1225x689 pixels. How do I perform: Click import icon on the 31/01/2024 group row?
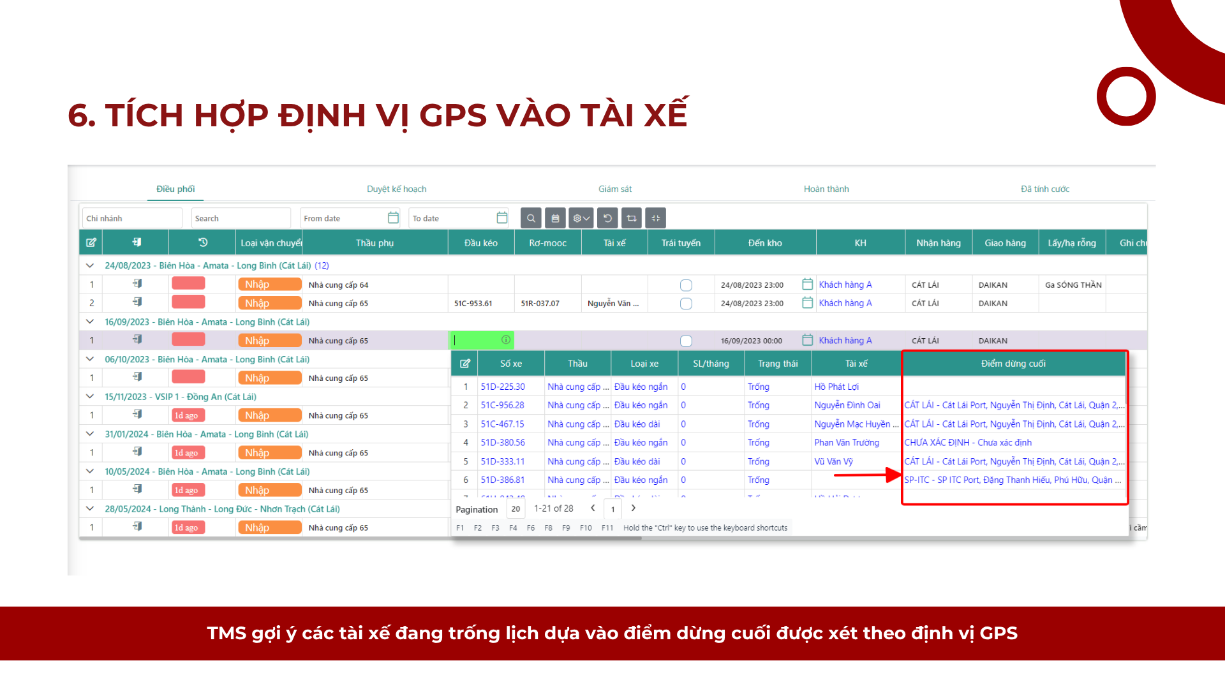click(137, 452)
